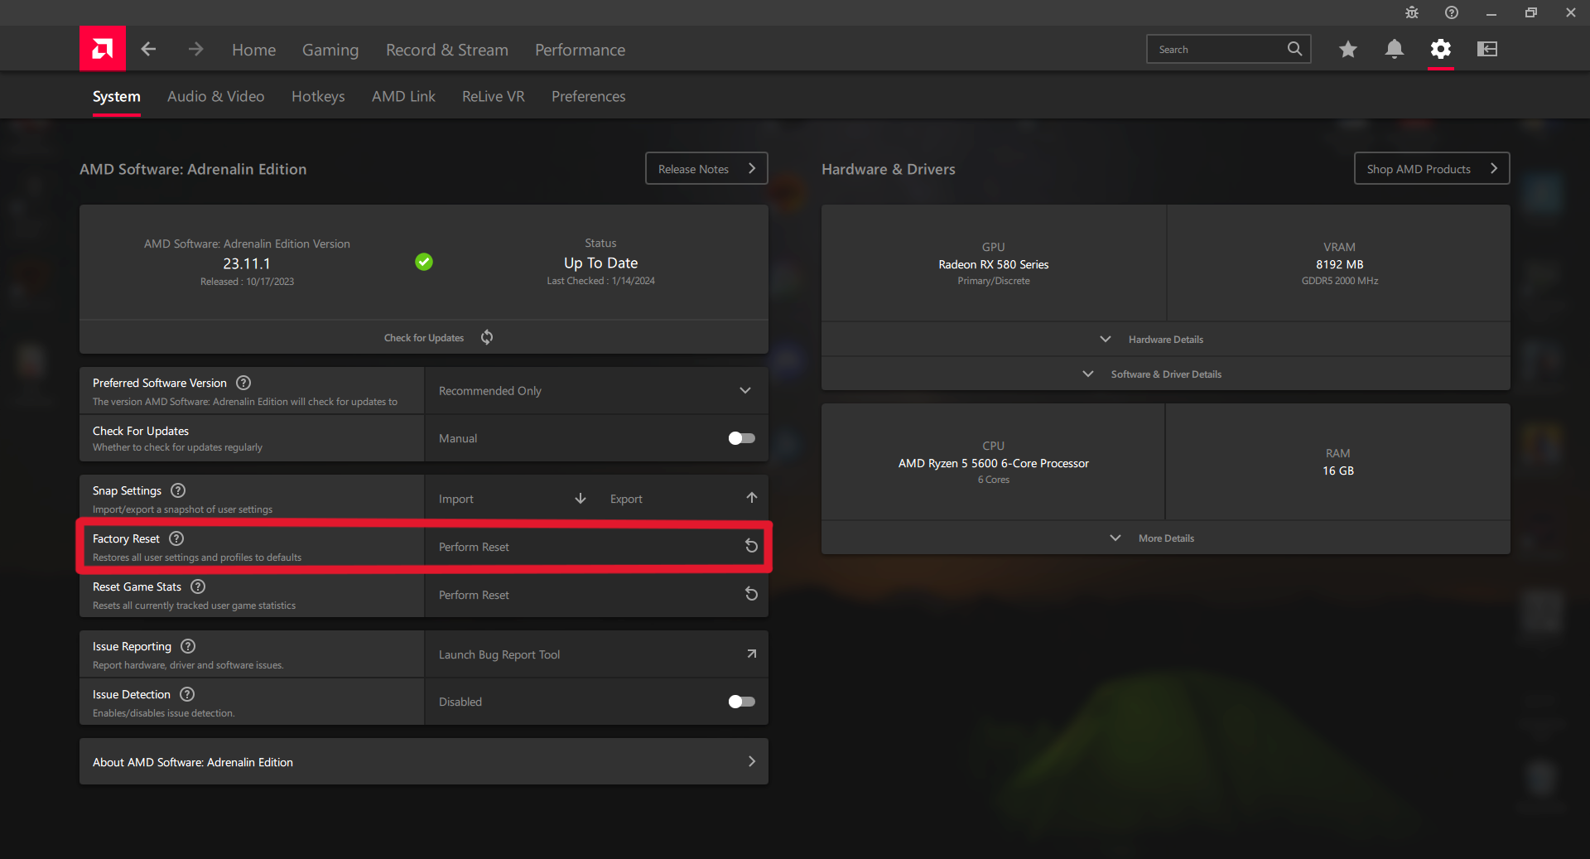Click Import snapshot settings
The height and width of the screenshot is (859, 1590).
(x=456, y=499)
